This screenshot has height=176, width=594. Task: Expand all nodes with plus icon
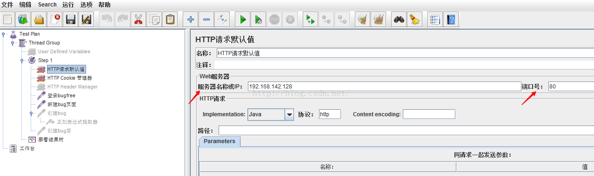[x=190, y=19]
